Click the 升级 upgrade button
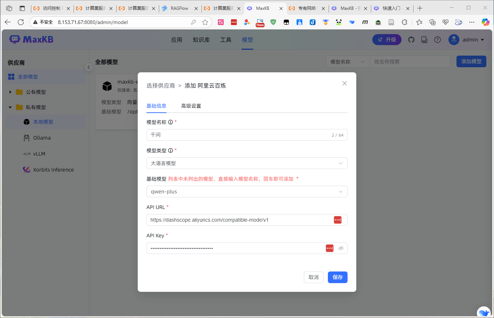The height and width of the screenshot is (318, 494). (387, 40)
